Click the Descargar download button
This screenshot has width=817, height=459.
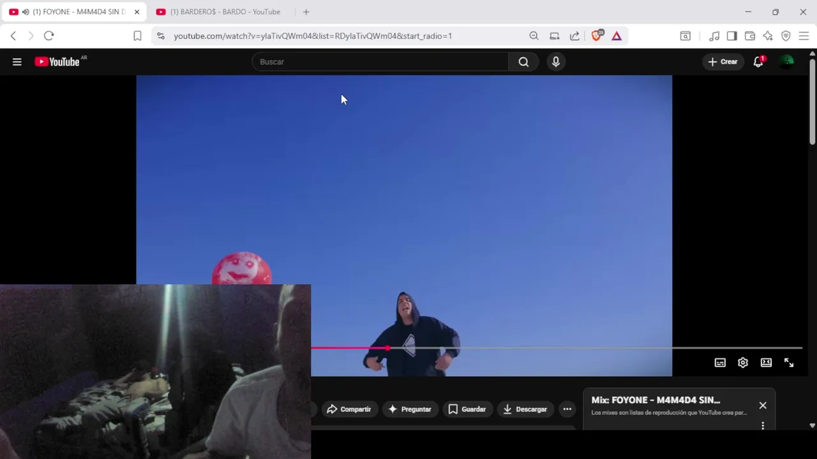[x=525, y=409]
